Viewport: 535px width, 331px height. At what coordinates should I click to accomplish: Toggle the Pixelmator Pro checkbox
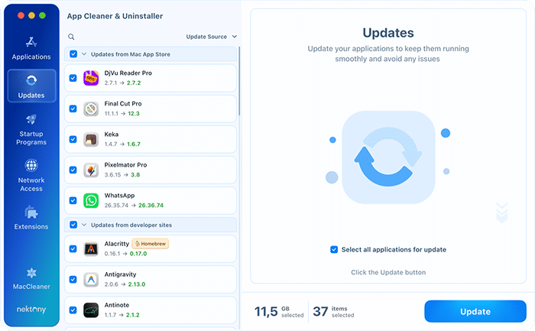tap(73, 170)
